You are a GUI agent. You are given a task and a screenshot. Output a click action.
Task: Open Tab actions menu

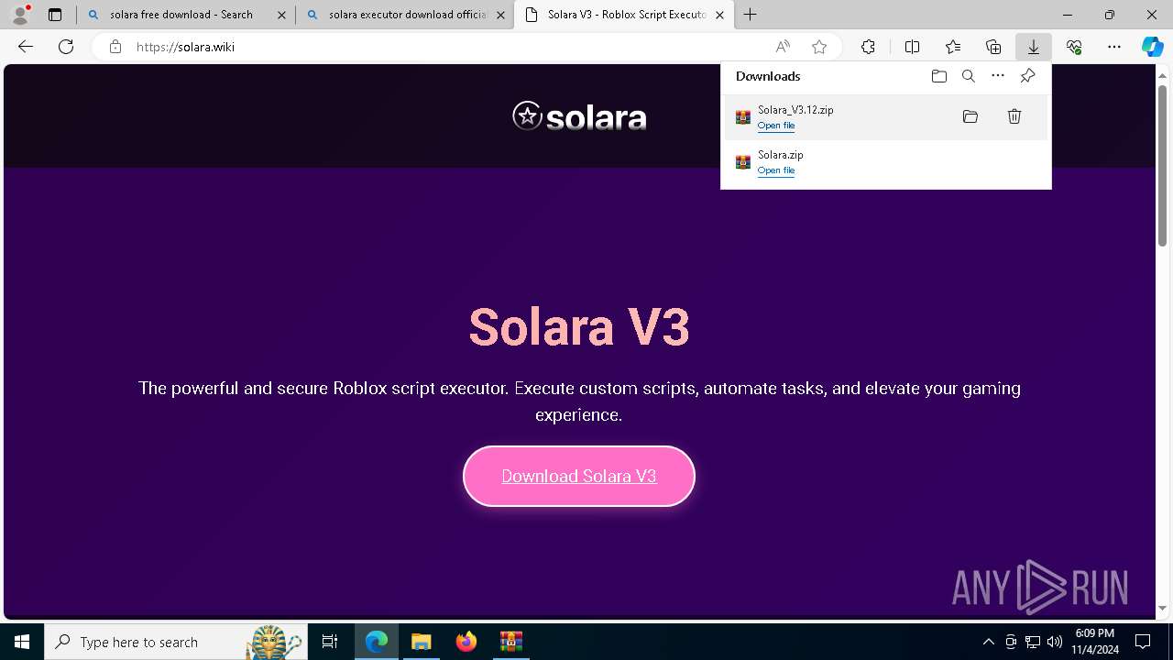coord(55,15)
